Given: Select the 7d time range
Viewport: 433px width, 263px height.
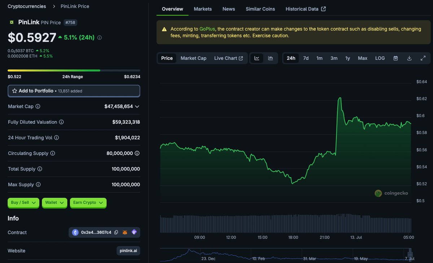Looking at the screenshot, I should (306, 58).
